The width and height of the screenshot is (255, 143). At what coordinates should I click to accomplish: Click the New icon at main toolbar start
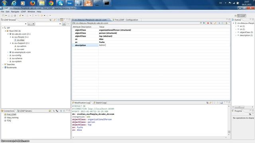click(x=3, y=15)
